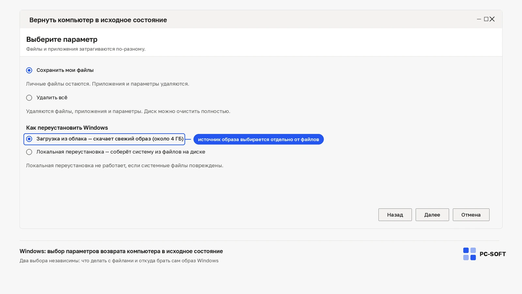
Task: Minimize the reset dialog window
Action: click(x=479, y=19)
